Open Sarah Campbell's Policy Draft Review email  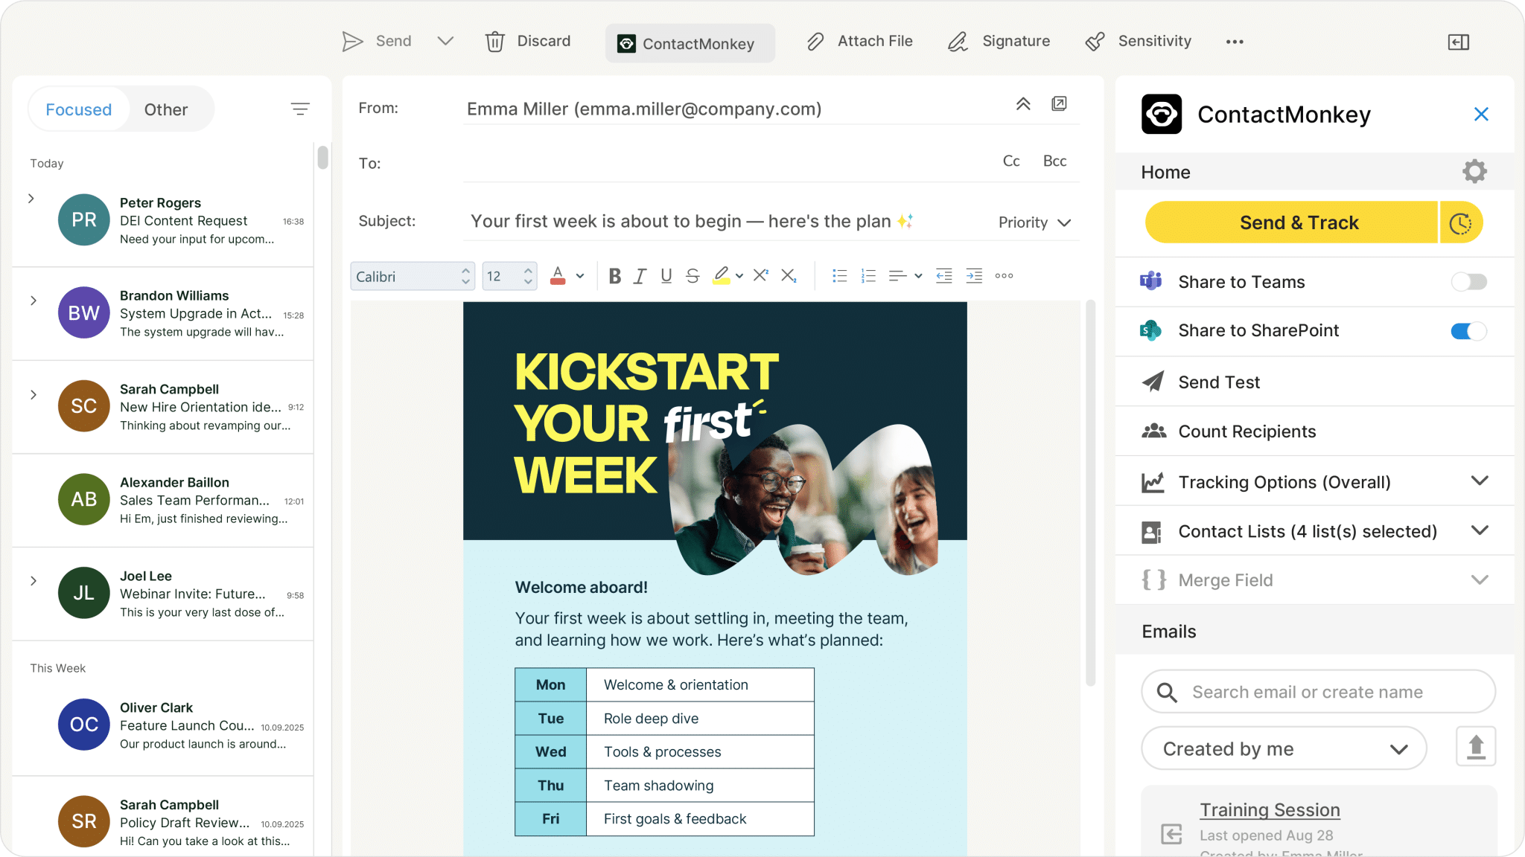pos(163,822)
